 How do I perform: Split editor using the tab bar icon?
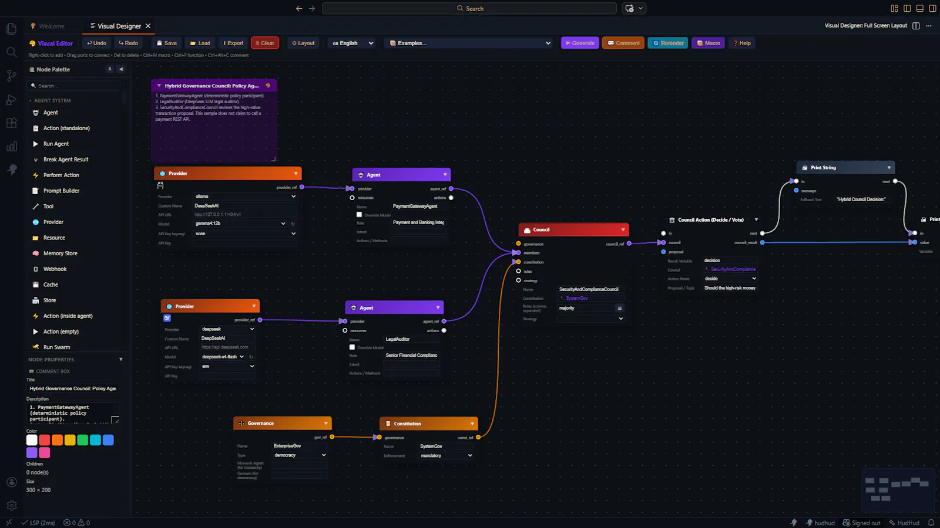[916, 26]
